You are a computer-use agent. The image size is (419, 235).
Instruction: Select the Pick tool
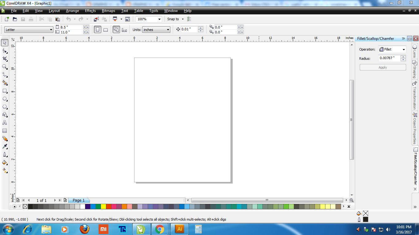coord(5,43)
